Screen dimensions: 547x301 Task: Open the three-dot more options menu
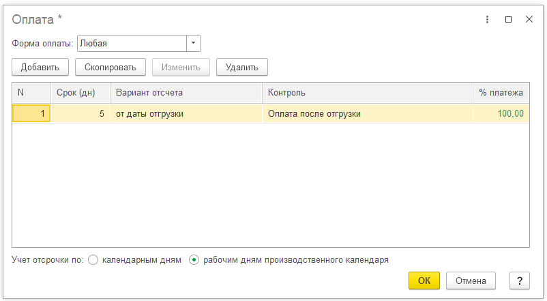[487, 20]
